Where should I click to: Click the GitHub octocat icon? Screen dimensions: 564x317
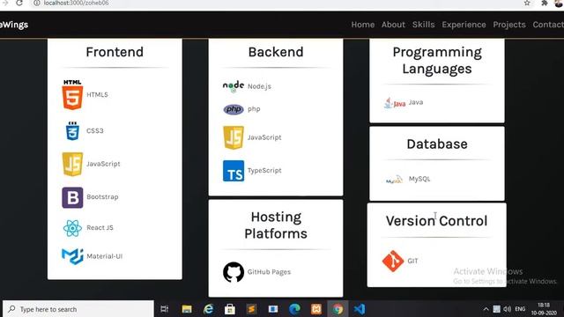pos(233,272)
